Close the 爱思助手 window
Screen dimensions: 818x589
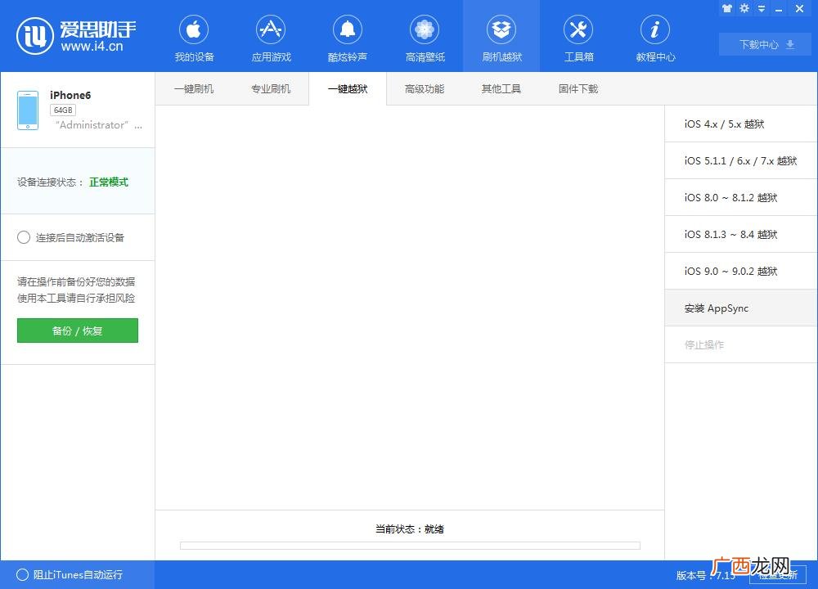point(800,8)
